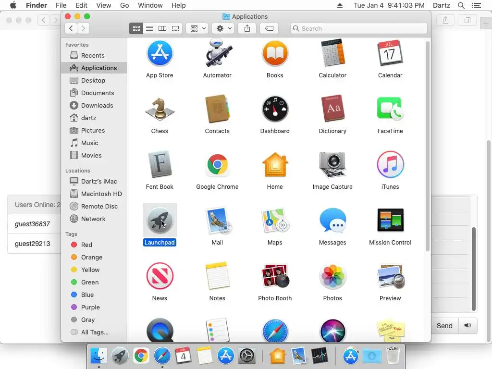The width and height of the screenshot is (492, 369).
Task: Select the Dashboard app icon
Action: (275, 109)
